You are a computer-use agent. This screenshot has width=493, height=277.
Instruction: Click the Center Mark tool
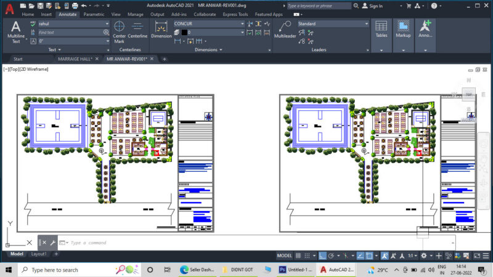click(119, 32)
